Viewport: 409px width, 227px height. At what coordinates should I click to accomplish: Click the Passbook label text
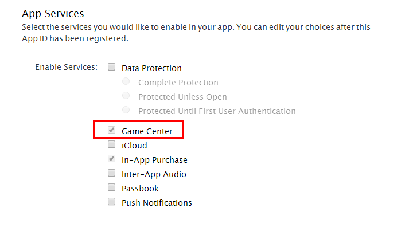(x=140, y=189)
